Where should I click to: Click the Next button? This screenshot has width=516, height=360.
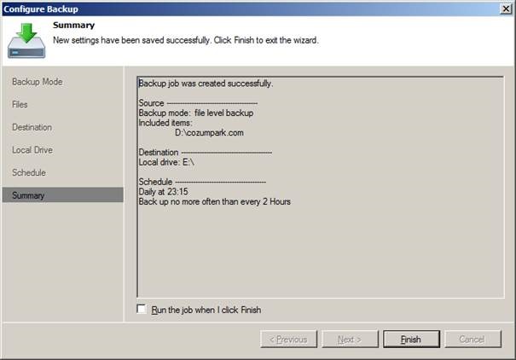[x=350, y=339]
